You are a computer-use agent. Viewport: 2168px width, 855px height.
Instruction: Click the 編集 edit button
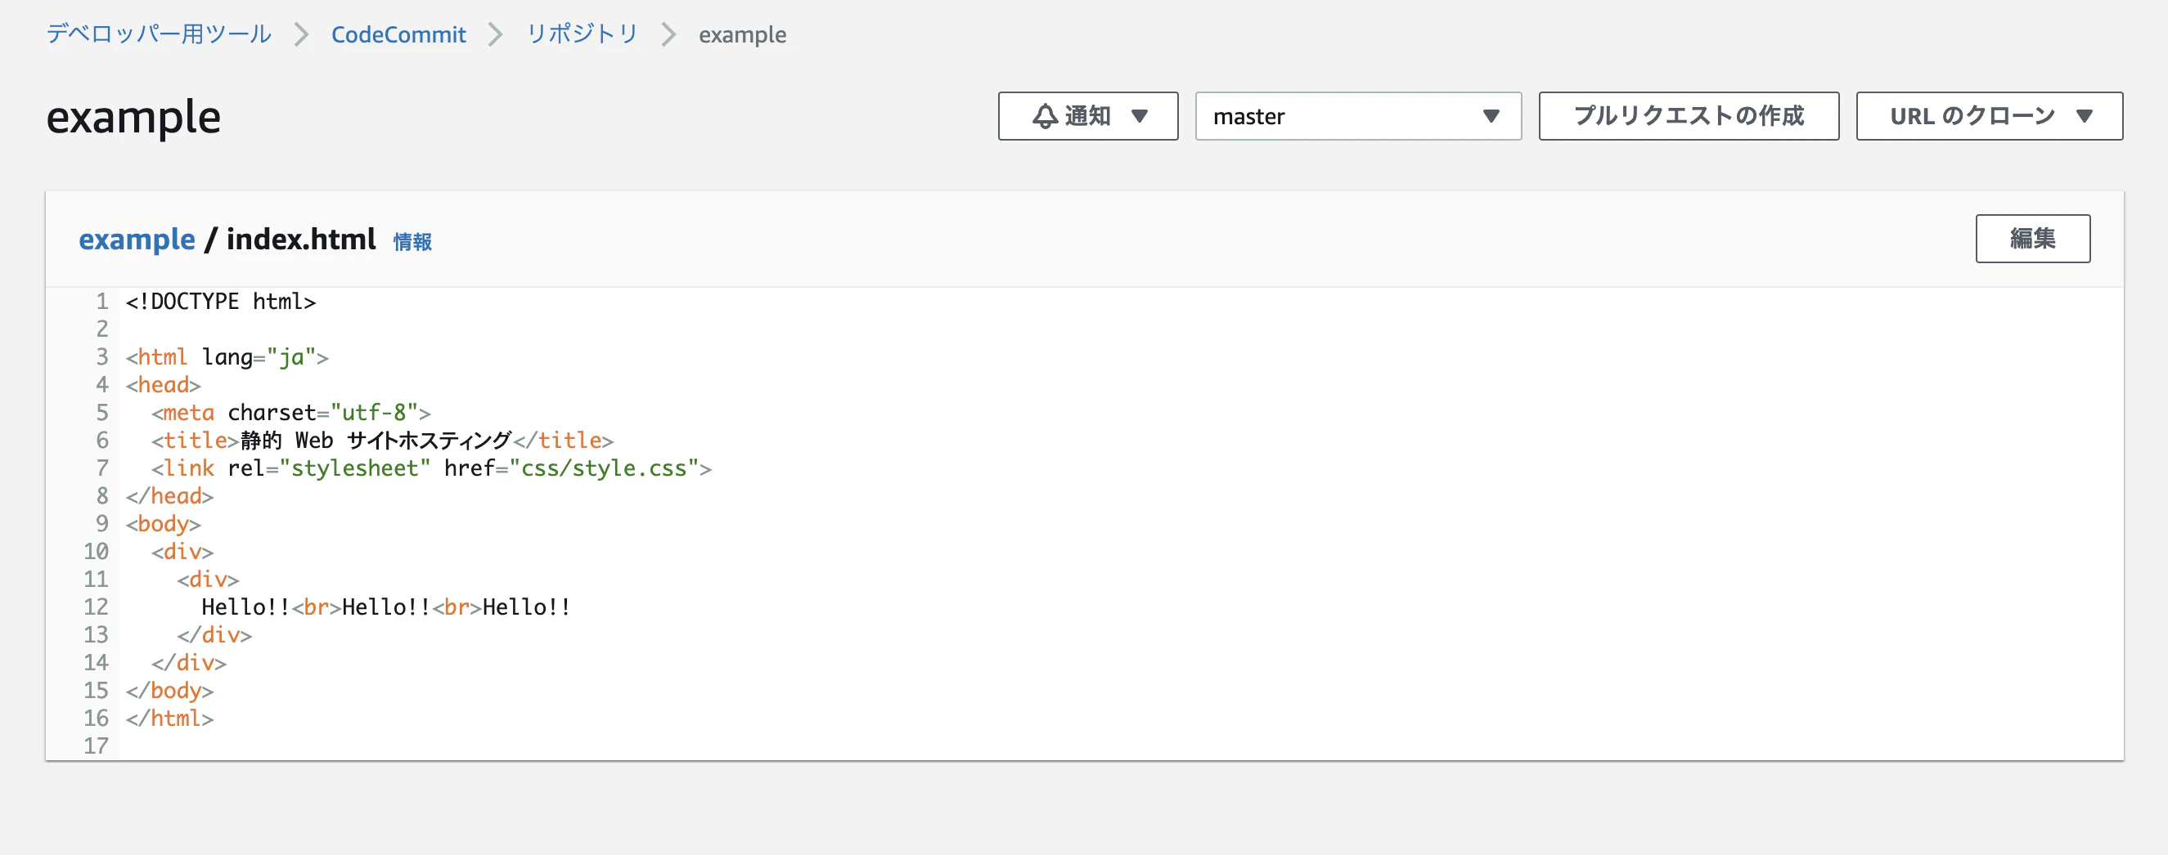pyautogui.click(x=2032, y=239)
